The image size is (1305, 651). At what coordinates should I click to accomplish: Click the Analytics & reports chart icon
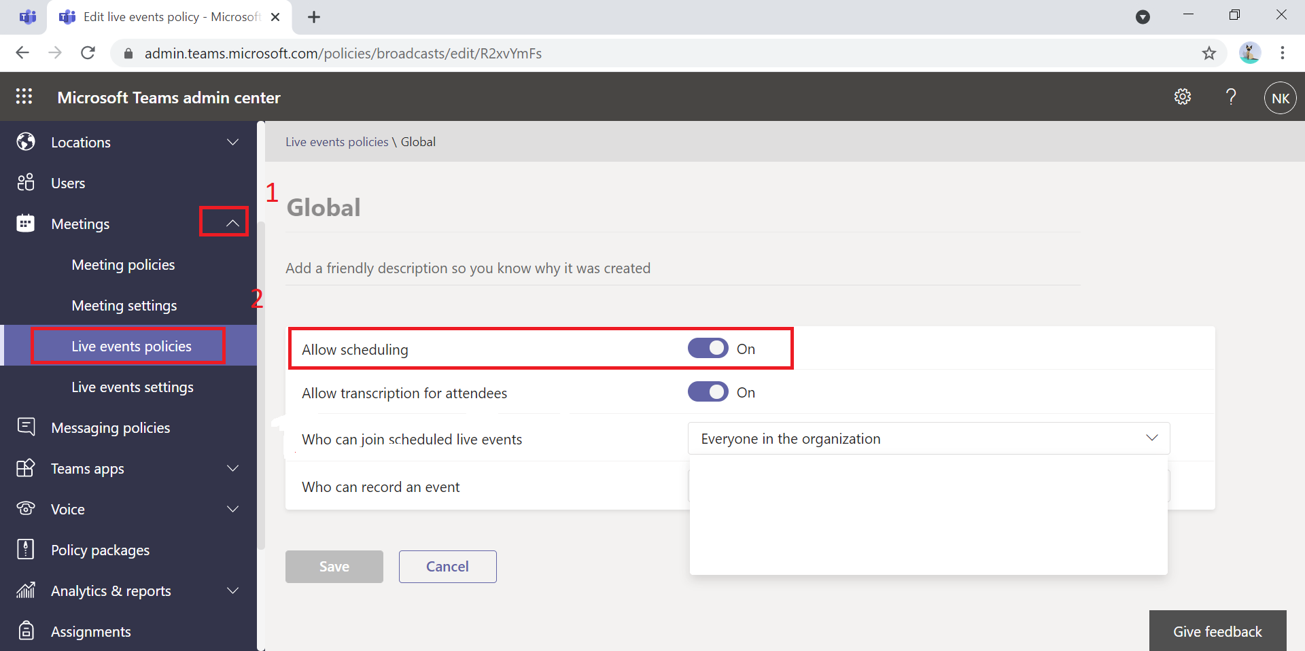click(26, 590)
